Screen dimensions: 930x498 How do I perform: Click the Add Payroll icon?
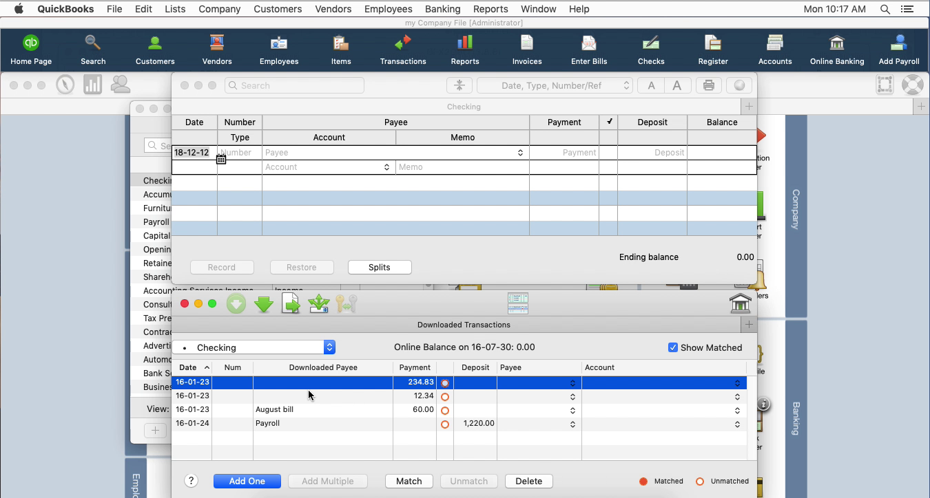point(899,50)
